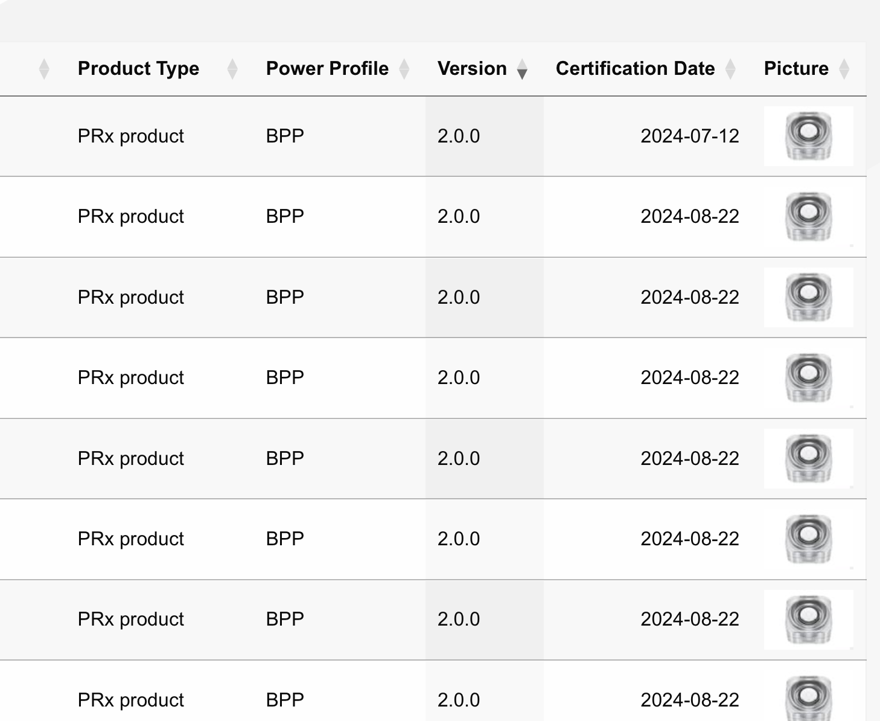The image size is (880, 721).
Task: Click the sort arrows beside Certification Date
Action: pyautogui.click(x=730, y=69)
